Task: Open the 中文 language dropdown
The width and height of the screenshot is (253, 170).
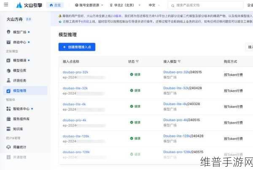Action: coord(154,5)
